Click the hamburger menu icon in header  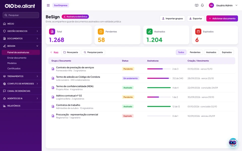pos(48,5)
